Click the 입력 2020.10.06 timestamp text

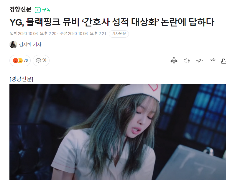[33, 34]
